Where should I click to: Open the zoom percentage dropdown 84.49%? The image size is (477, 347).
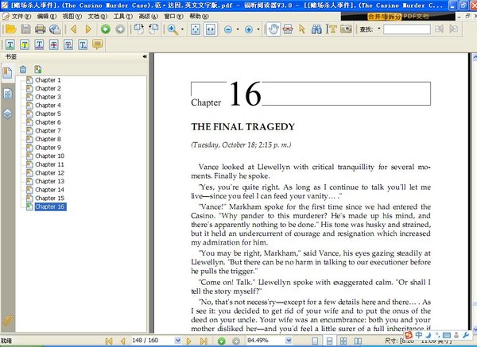[x=289, y=341]
